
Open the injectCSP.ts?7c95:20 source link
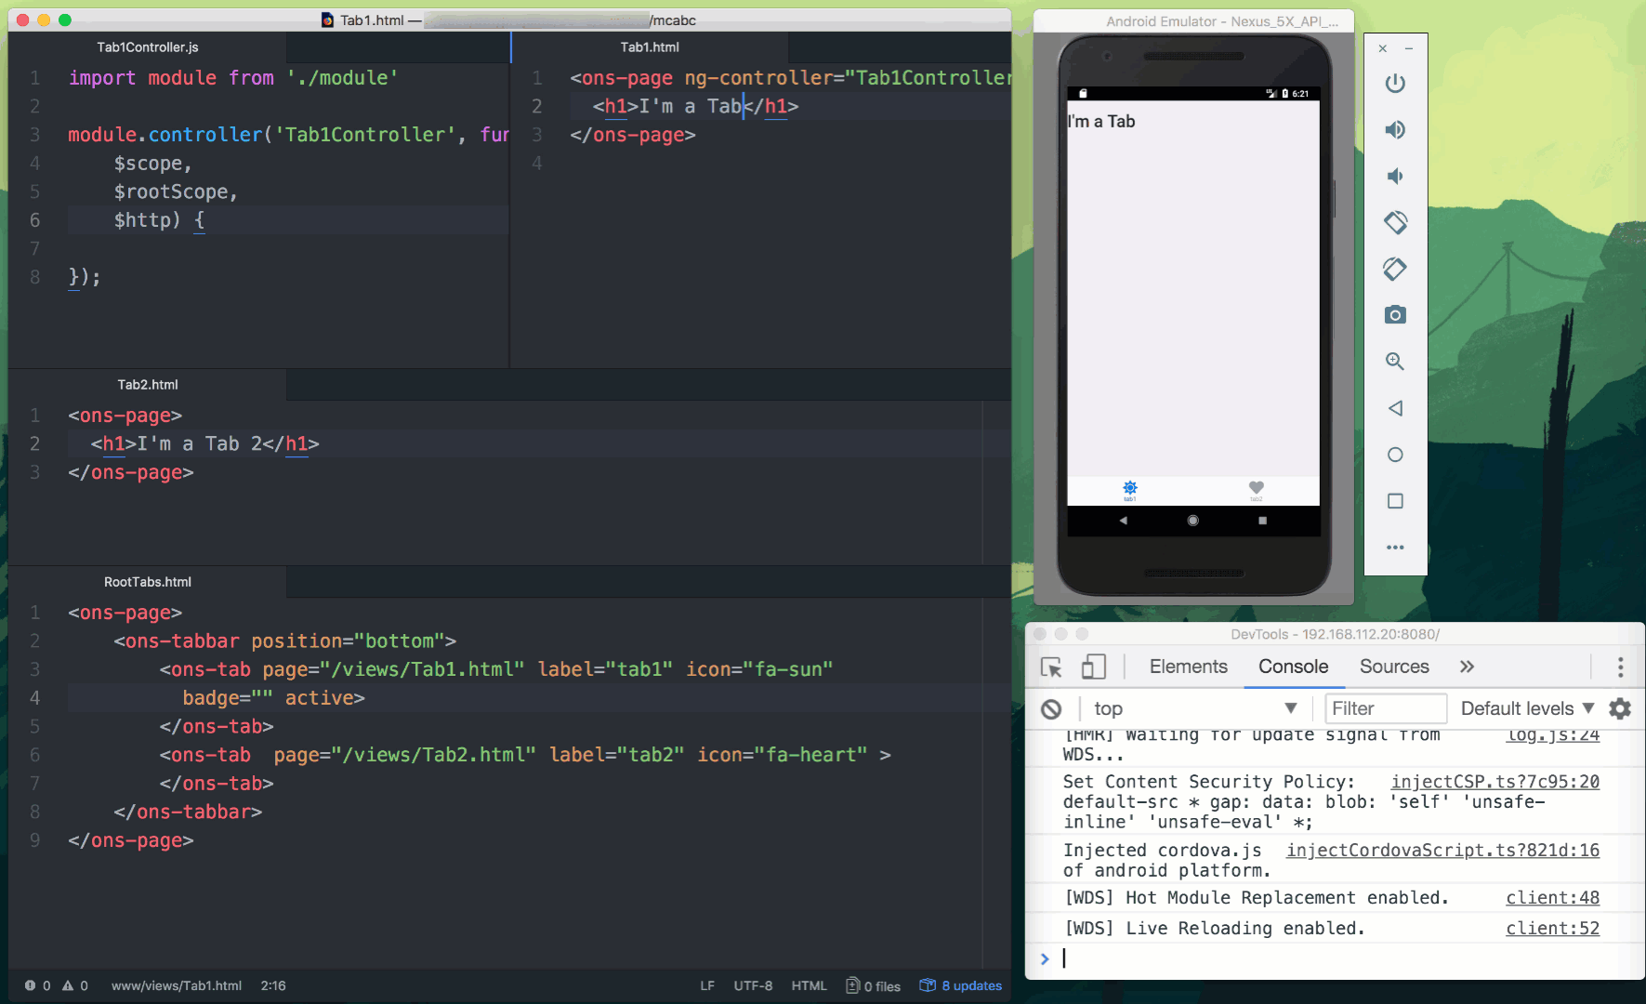tap(1495, 782)
